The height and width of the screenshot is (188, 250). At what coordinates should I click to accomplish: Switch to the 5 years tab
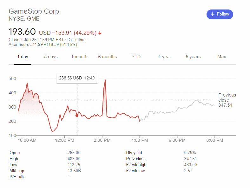tap(193, 57)
